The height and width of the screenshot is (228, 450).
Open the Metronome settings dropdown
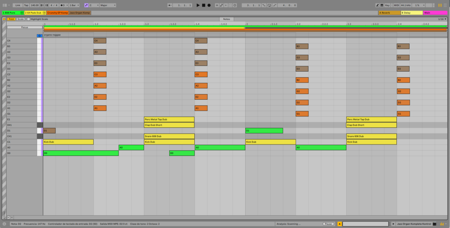pyautogui.click(x=67, y=5)
